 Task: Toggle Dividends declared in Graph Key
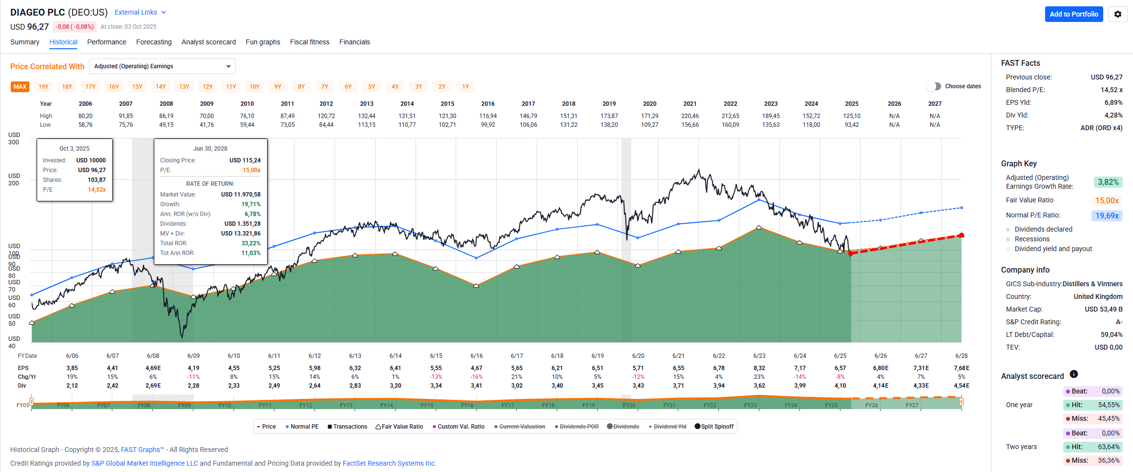pos(1008,230)
